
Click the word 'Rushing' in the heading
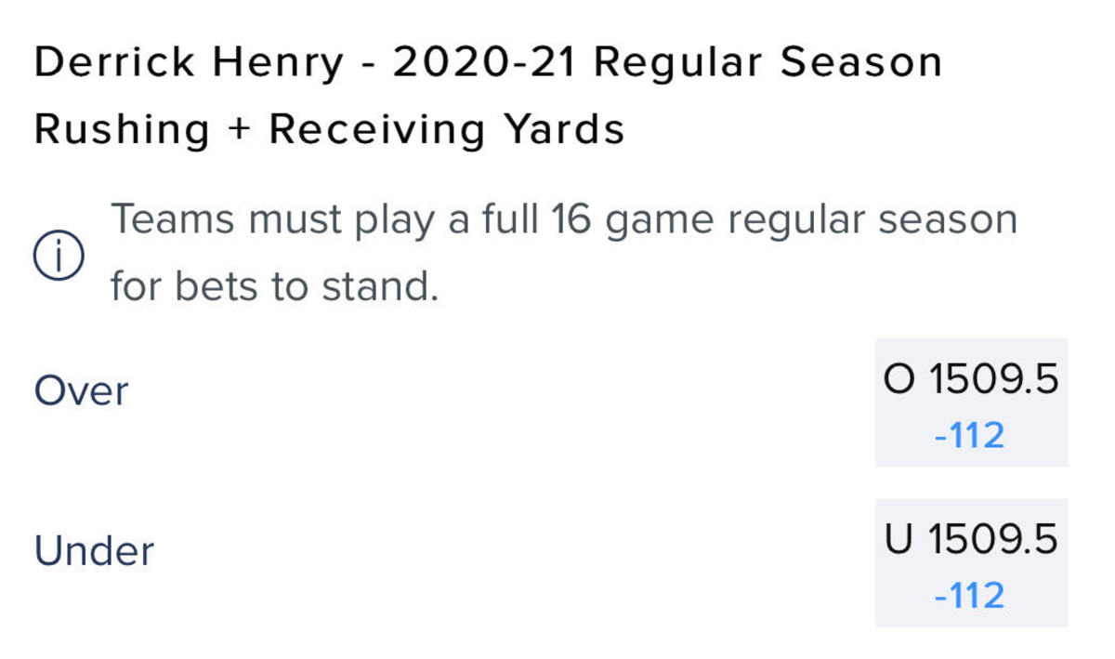tap(122, 130)
